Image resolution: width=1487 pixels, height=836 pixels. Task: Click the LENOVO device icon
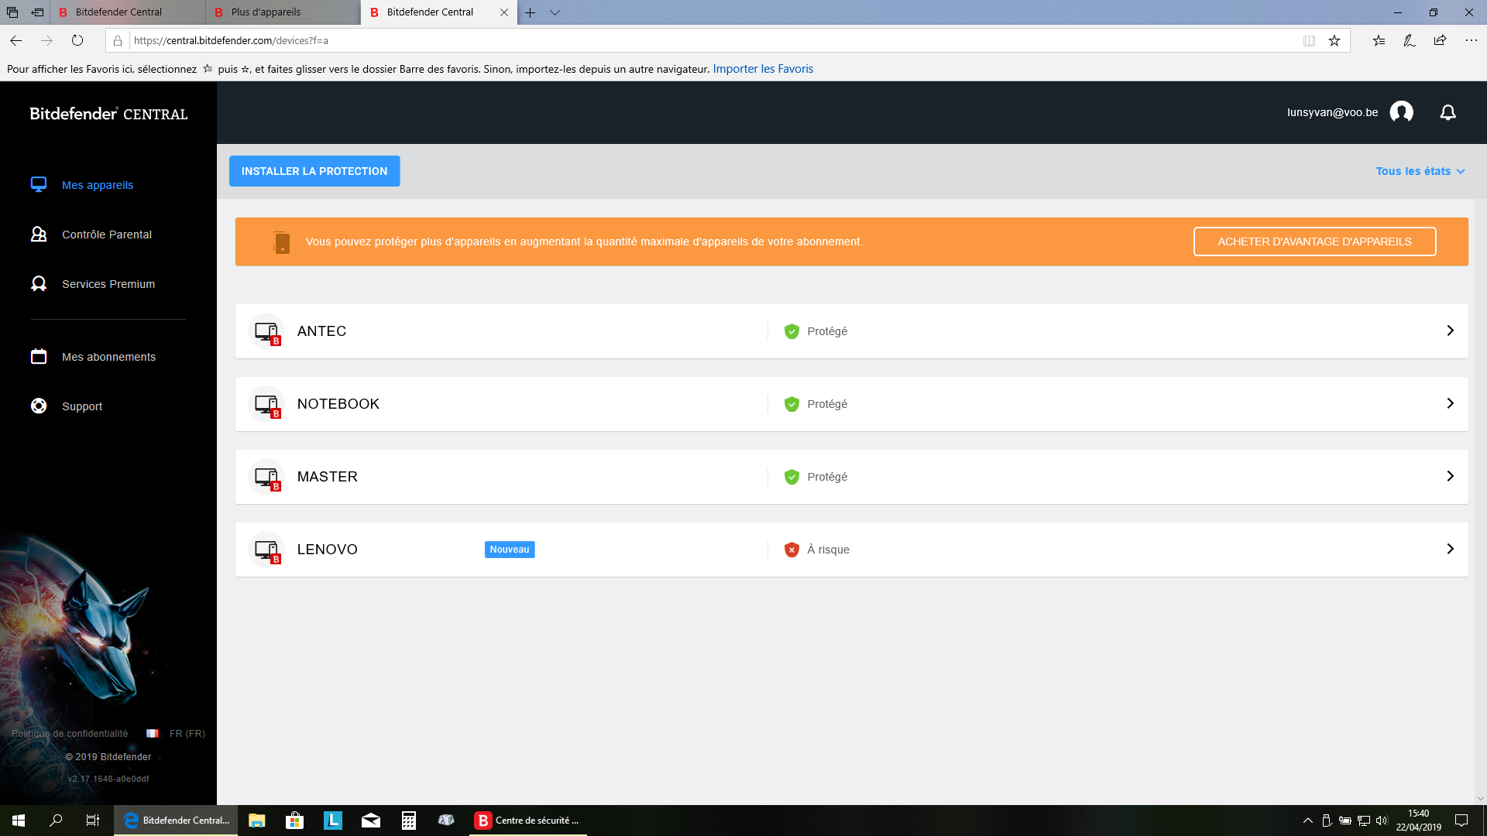(266, 550)
